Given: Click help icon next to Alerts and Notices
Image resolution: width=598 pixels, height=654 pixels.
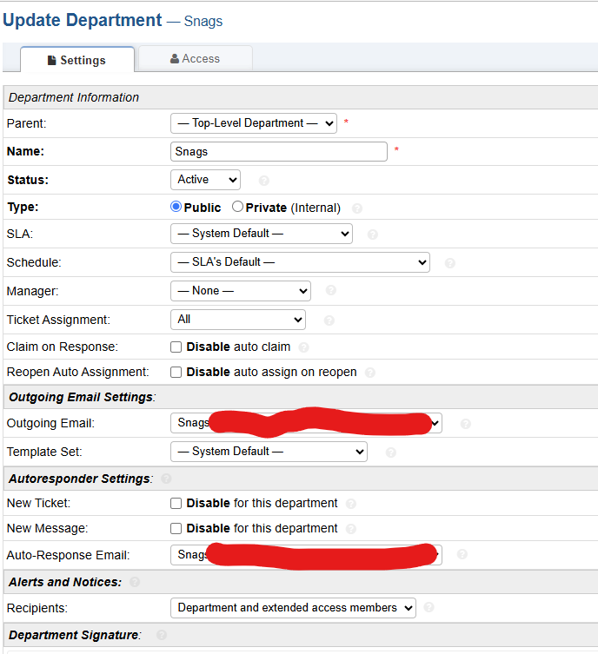Looking at the screenshot, I should tap(135, 582).
